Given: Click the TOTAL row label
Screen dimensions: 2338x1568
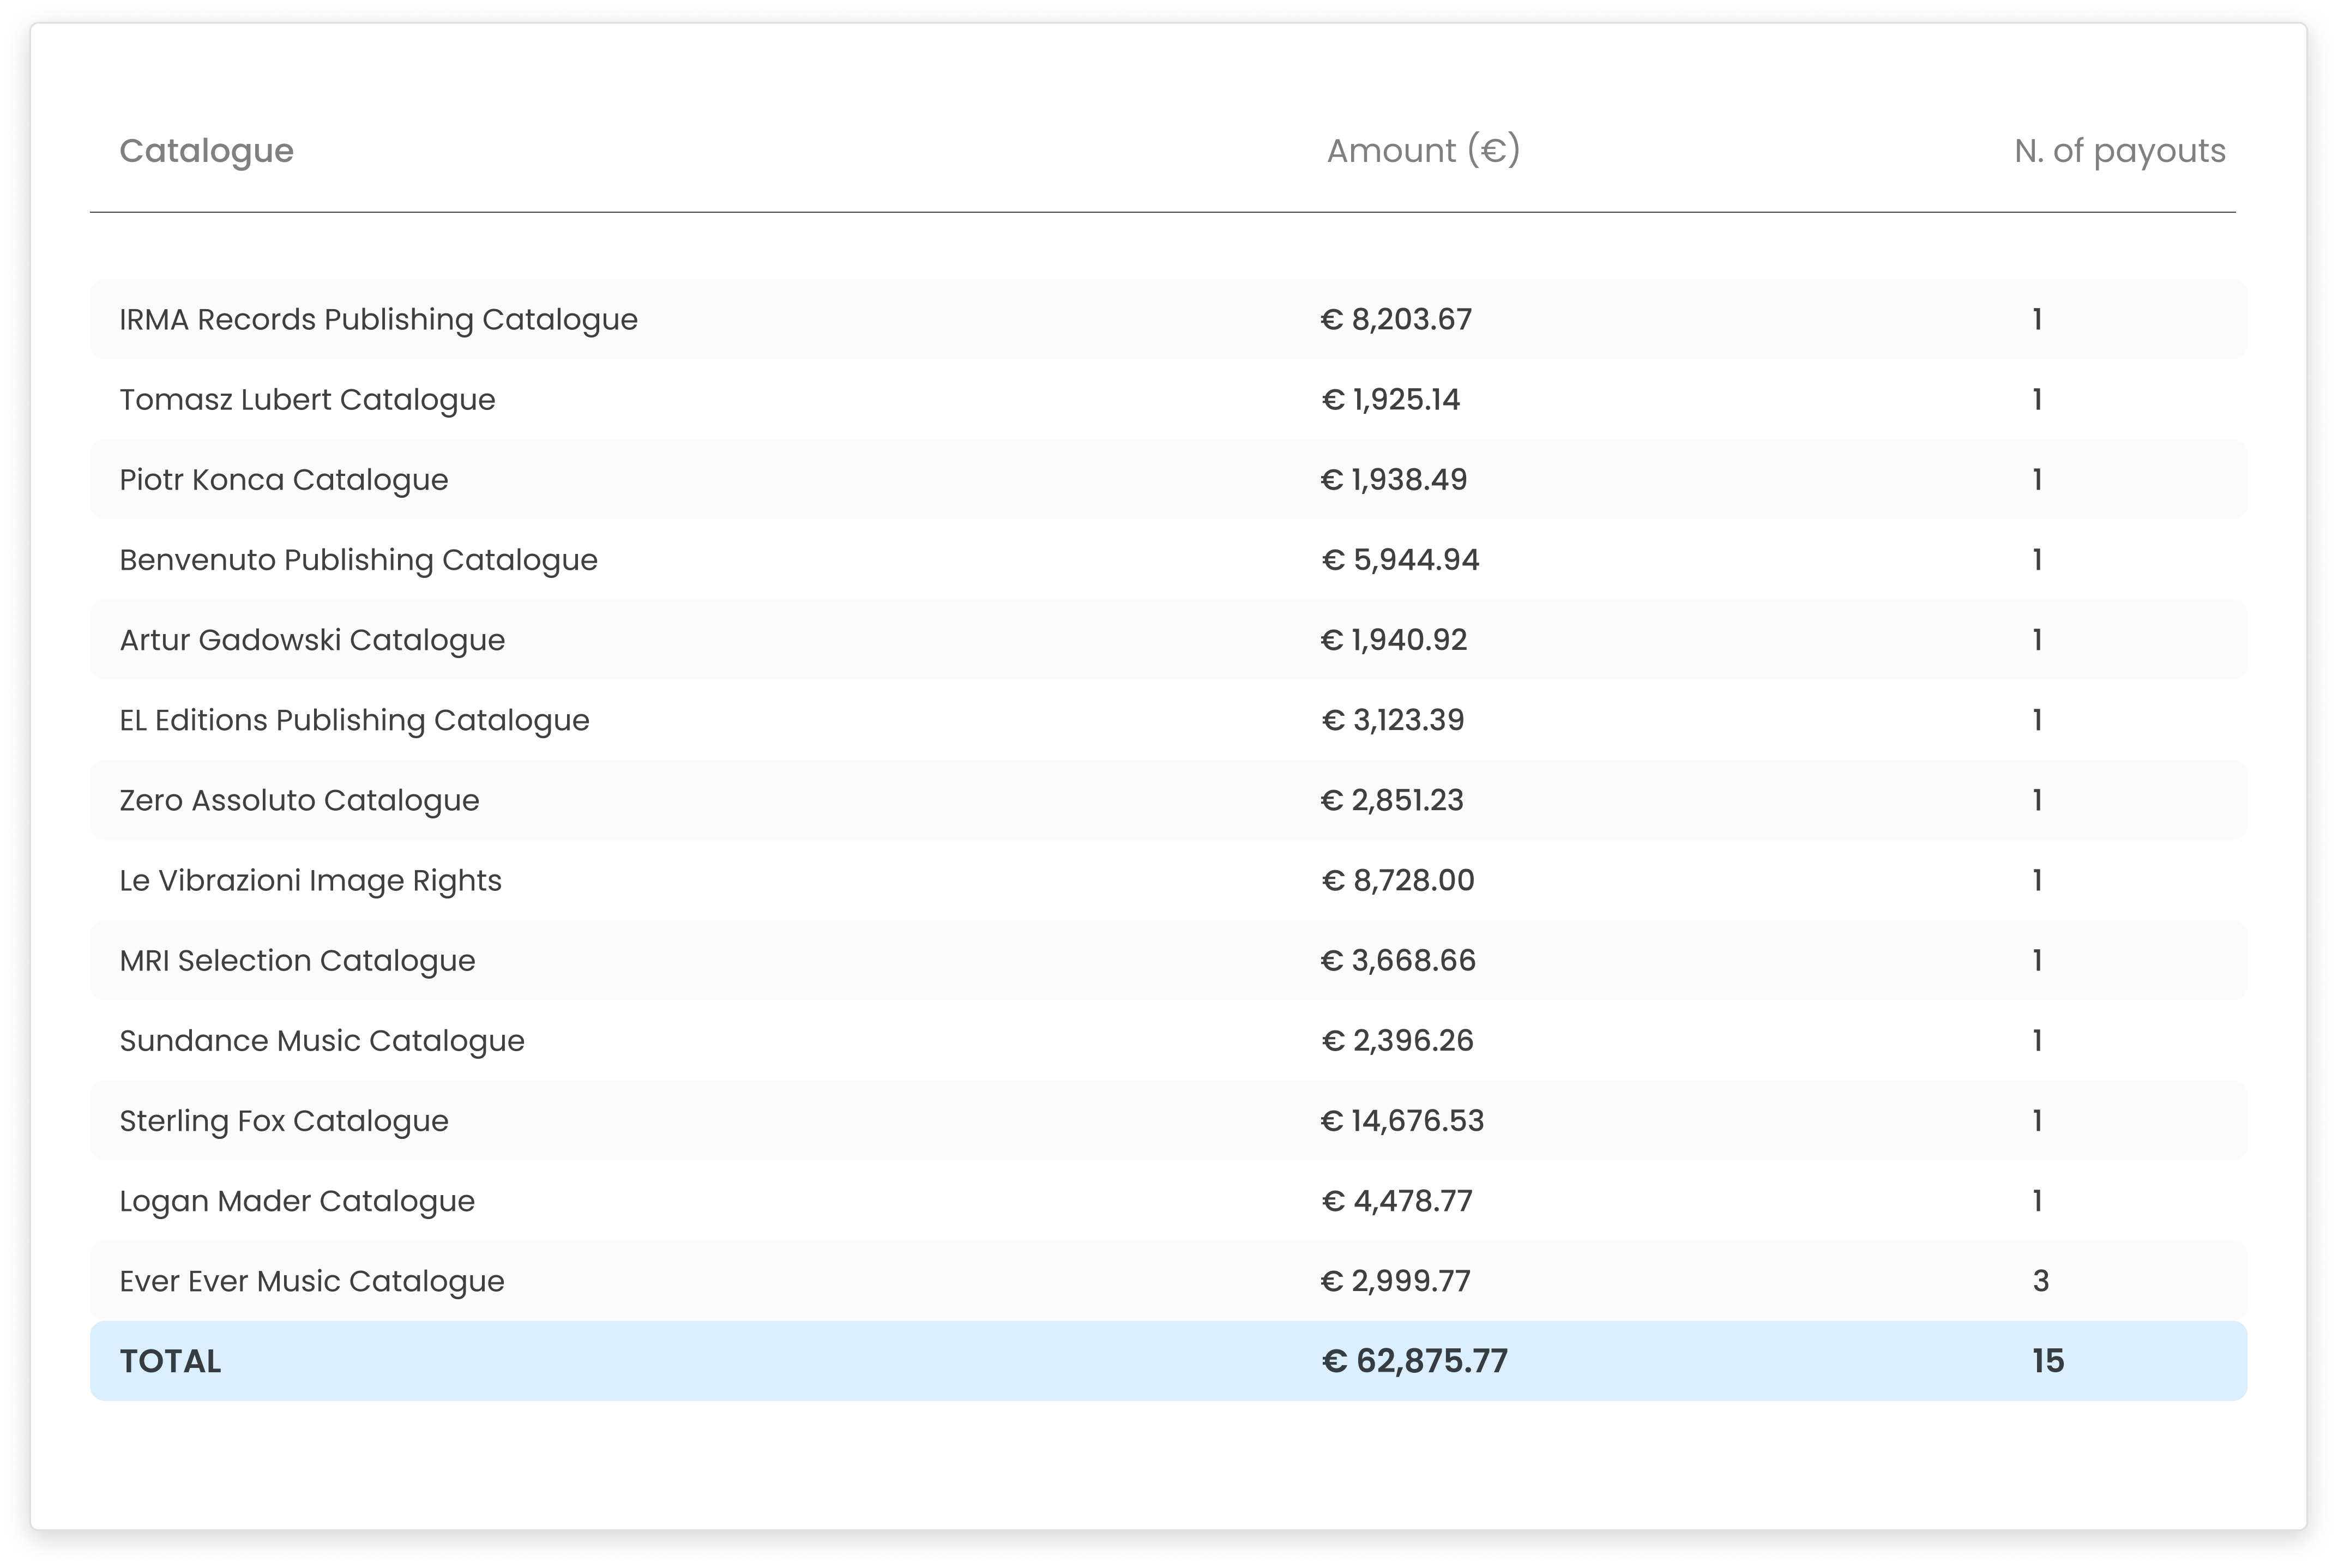Looking at the screenshot, I should point(170,1361).
